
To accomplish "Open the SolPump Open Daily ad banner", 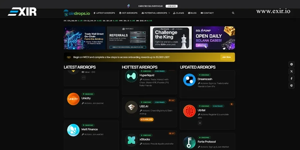I will pos(214,38).
